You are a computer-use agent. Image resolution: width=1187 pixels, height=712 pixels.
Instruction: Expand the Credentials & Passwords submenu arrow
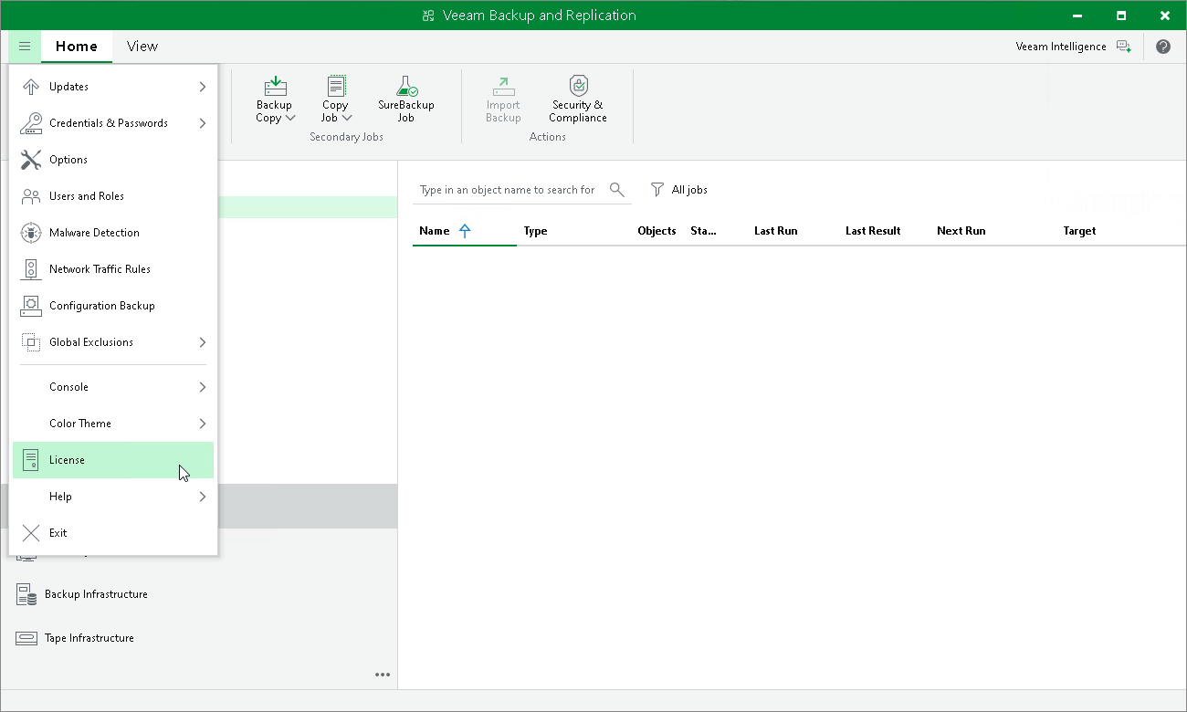tap(202, 123)
